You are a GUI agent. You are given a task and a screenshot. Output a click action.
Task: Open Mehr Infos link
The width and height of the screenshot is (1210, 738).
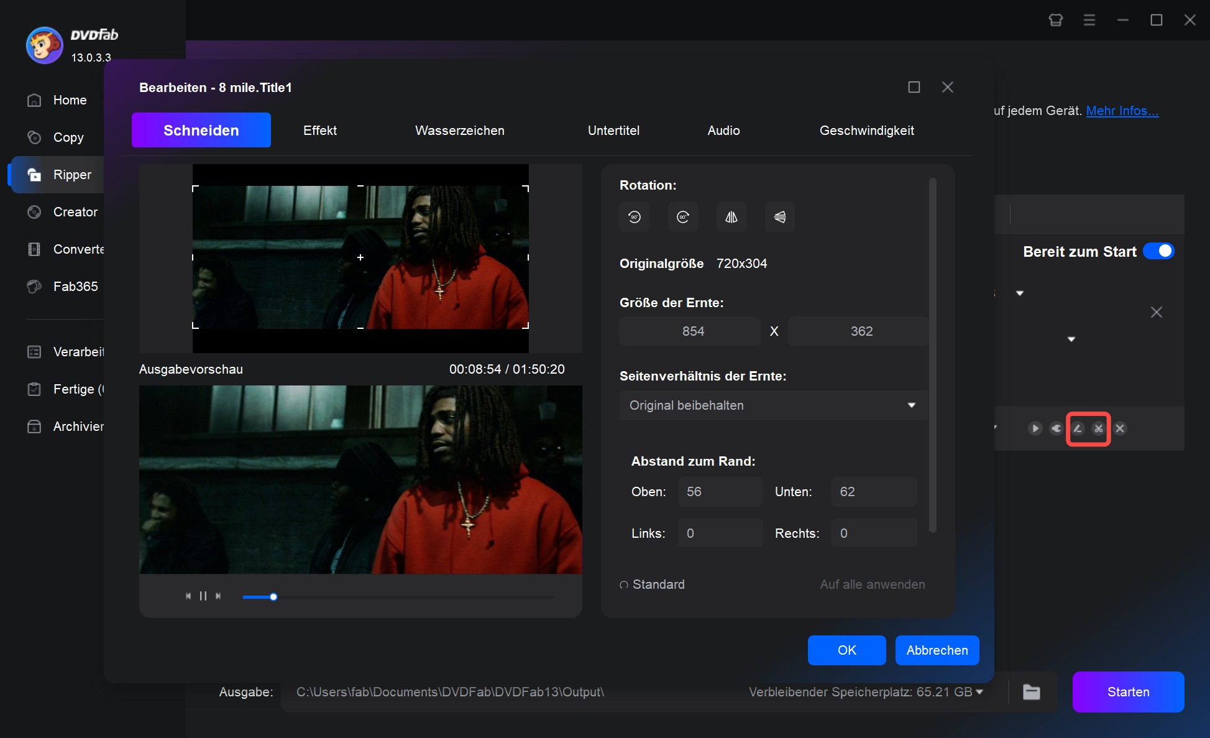tap(1122, 111)
